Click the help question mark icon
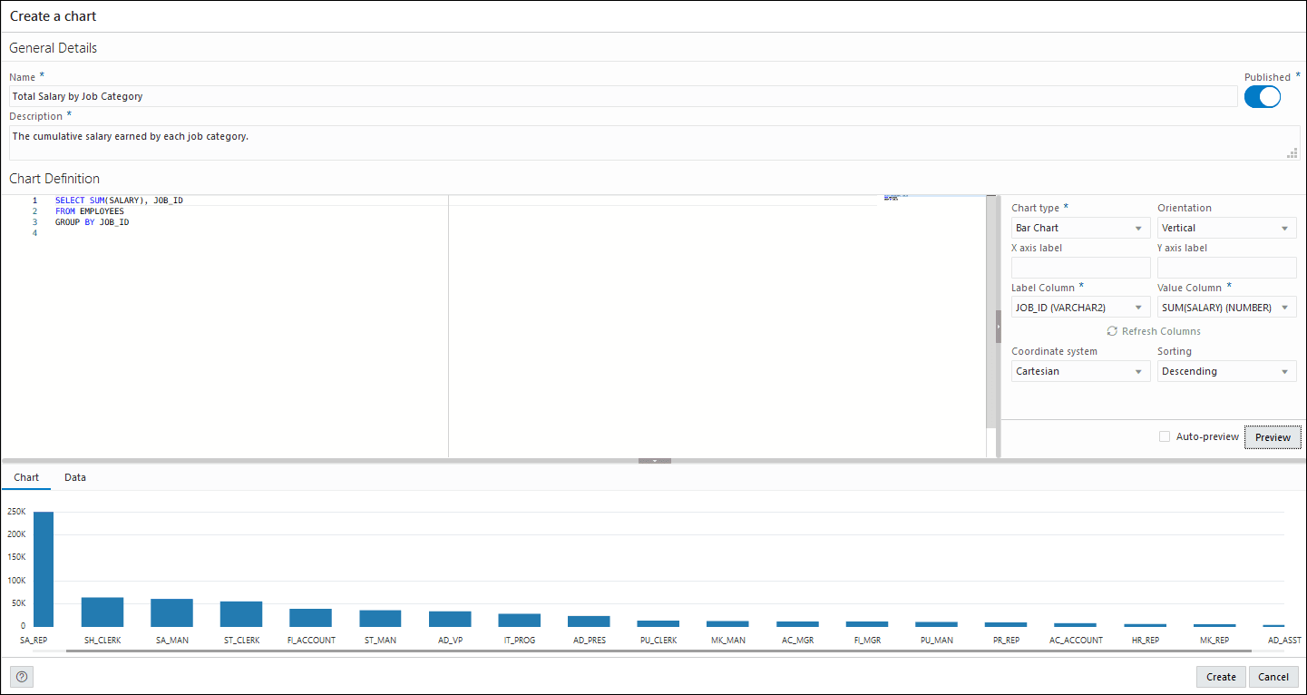This screenshot has width=1307, height=695. [x=21, y=676]
